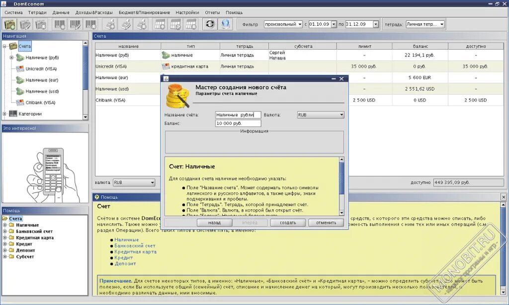This screenshot has width=509, height=305.
Task: Click the phone illustration in Это интересно panel
Action: [54, 175]
